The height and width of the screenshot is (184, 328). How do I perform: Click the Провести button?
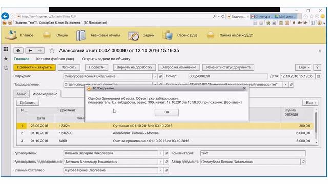pos(96,67)
